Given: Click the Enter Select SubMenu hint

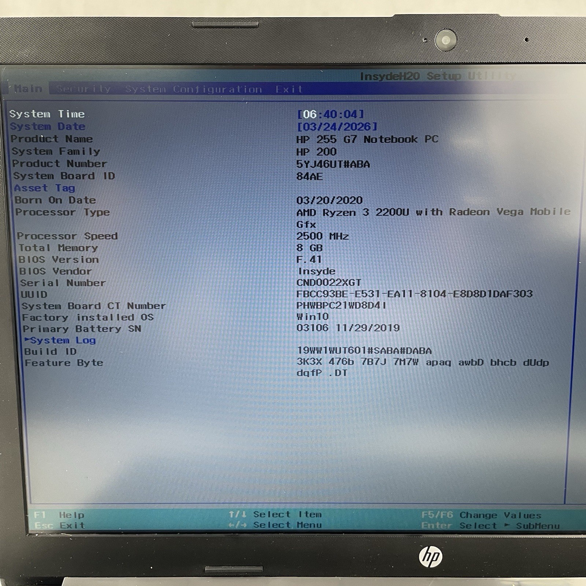Looking at the screenshot, I should 491,526.
